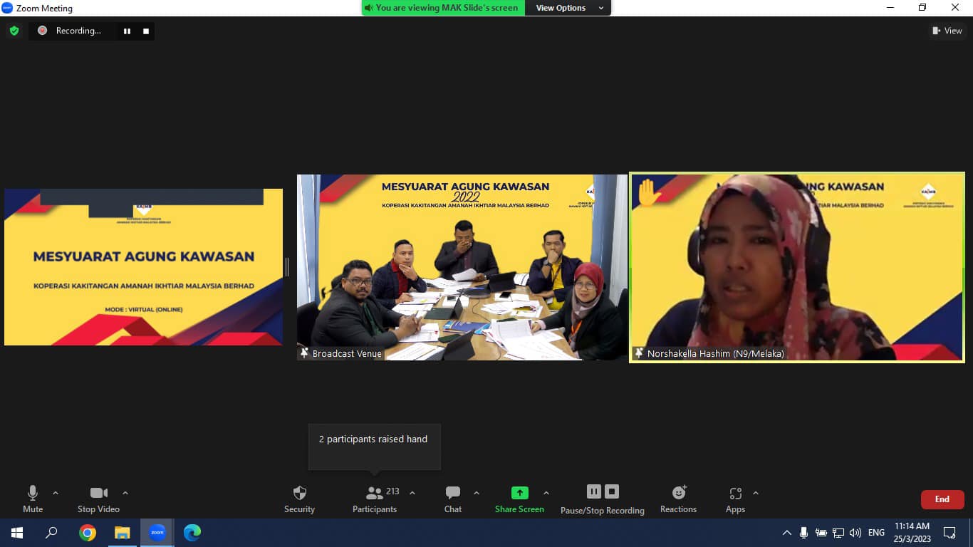Open the Security shield menu
The height and width of the screenshot is (547, 973).
pos(299,499)
